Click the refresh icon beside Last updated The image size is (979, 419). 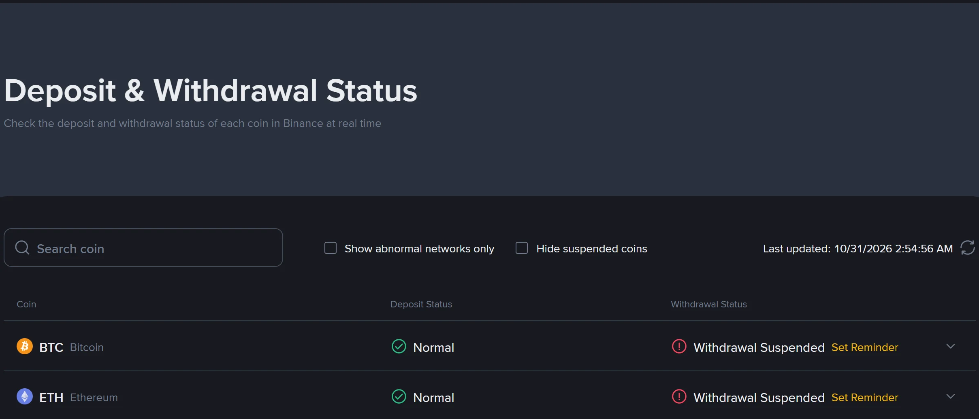coord(968,248)
